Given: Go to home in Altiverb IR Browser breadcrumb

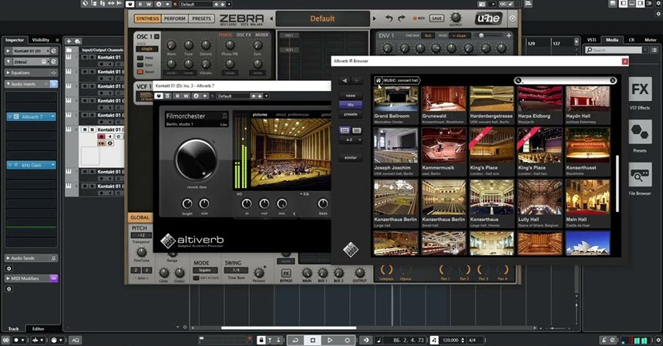Looking at the screenshot, I should tap(379, 80).
